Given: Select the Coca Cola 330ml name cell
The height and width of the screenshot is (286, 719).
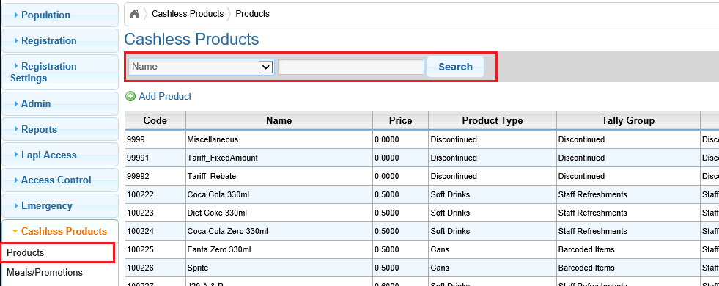Looking at the screenshot, I should click(279, 194).
